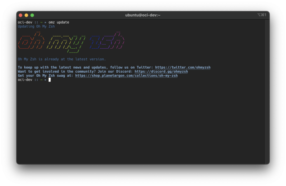This screenshot has width=286, height=186.
Task: Click the "Updating Oh My Zsh" status line
Action: tap(36, 26)
